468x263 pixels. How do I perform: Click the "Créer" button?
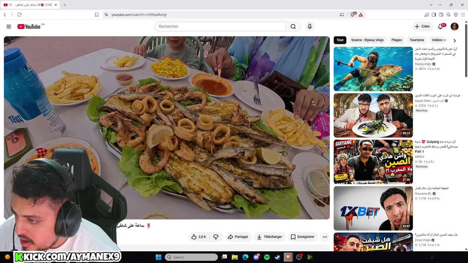(x=422, y=26)
